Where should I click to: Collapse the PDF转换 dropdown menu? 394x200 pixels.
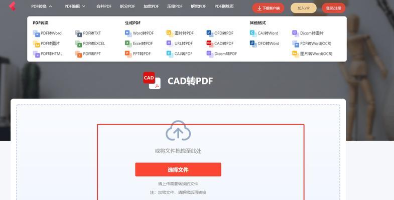pos(42,6)
